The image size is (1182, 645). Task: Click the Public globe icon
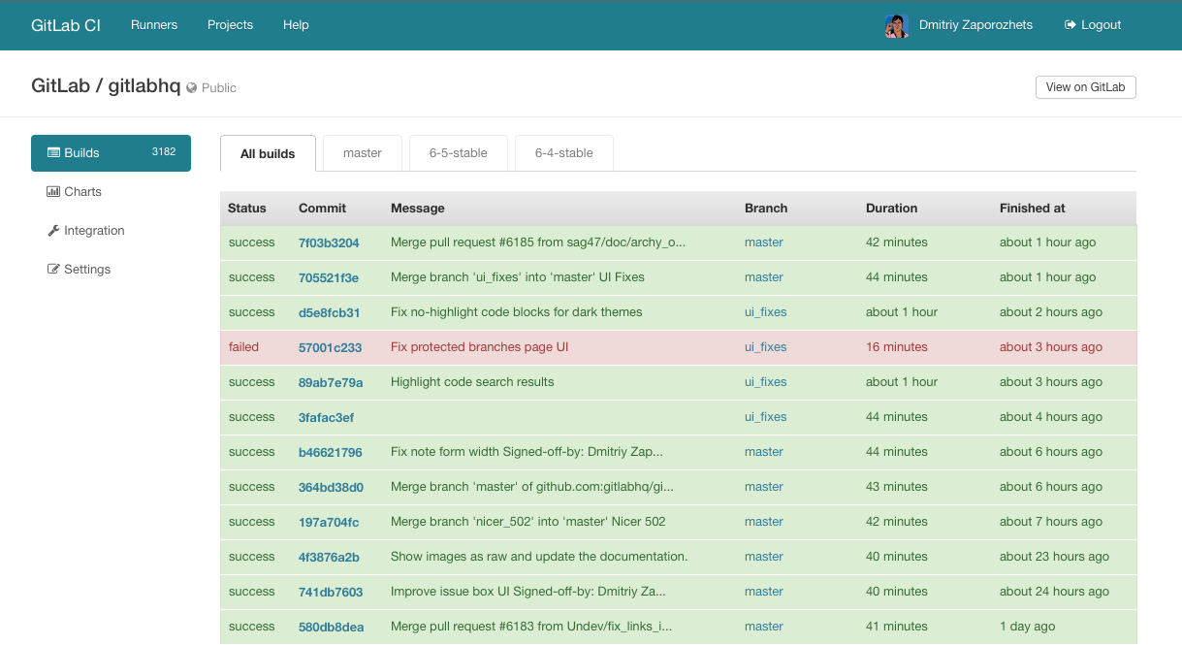[192, 87]
